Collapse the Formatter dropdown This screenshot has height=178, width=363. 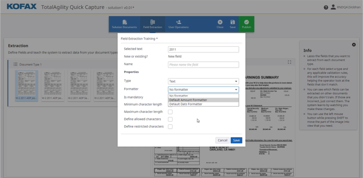[x=236, y=90]
